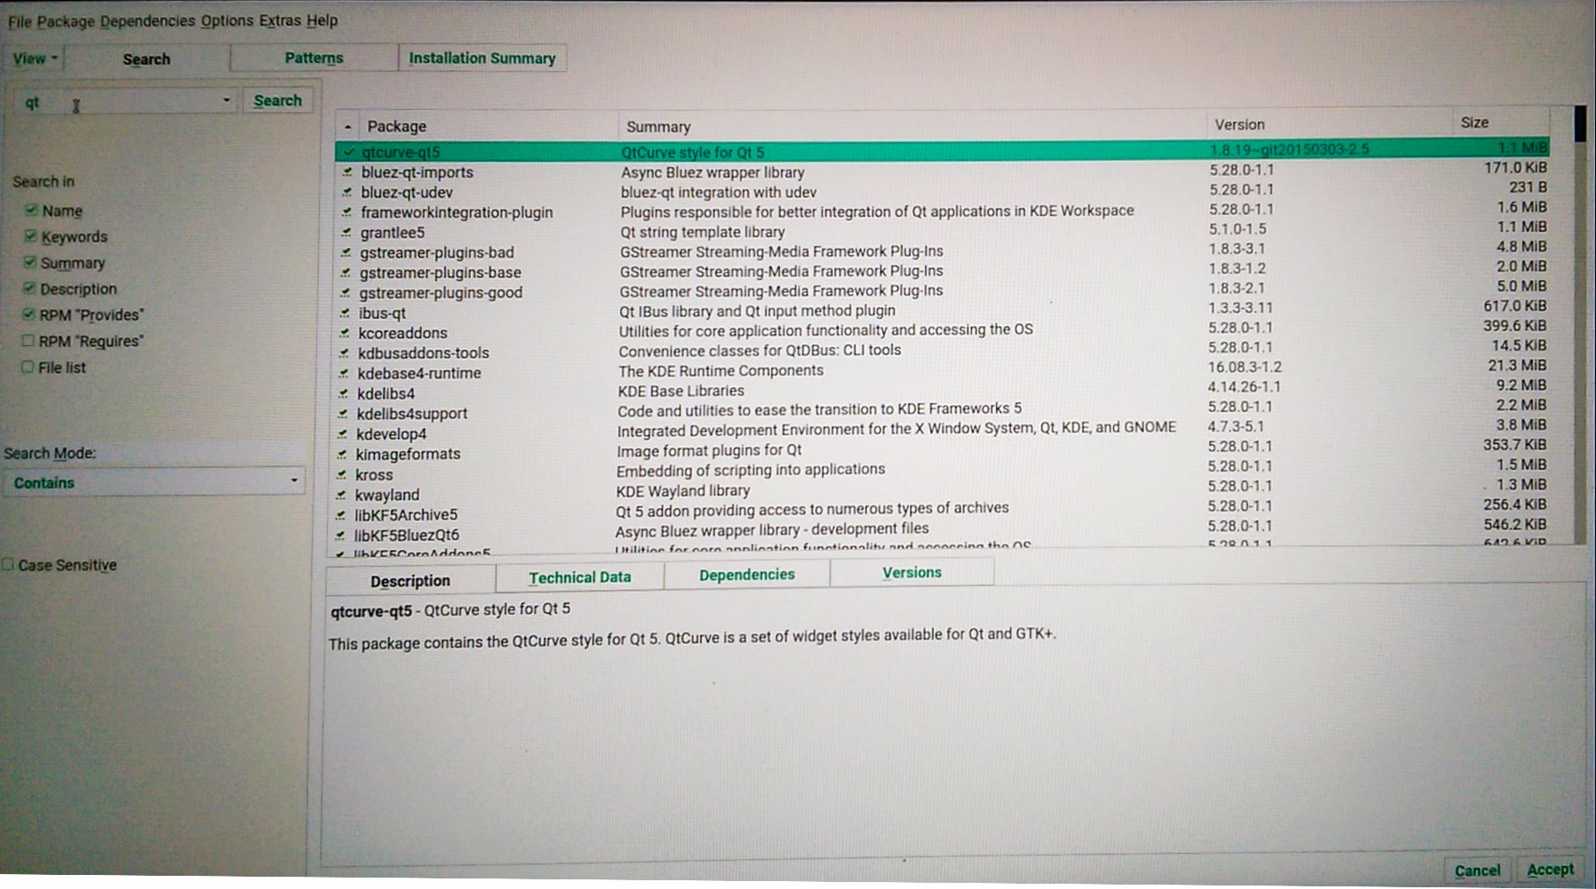
Task: Click status icon of ibus-qt package
Action: [345, 313]
